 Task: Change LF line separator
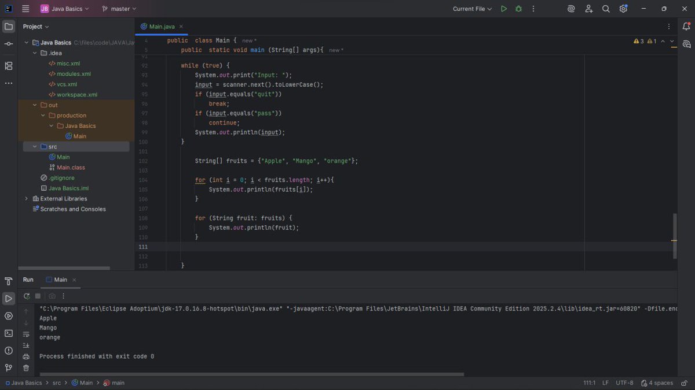pos(605,383)
